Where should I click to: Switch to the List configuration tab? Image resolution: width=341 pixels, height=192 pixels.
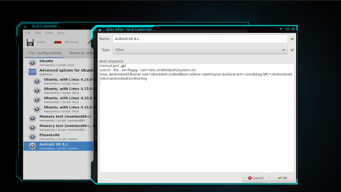(x=45, y=53)
